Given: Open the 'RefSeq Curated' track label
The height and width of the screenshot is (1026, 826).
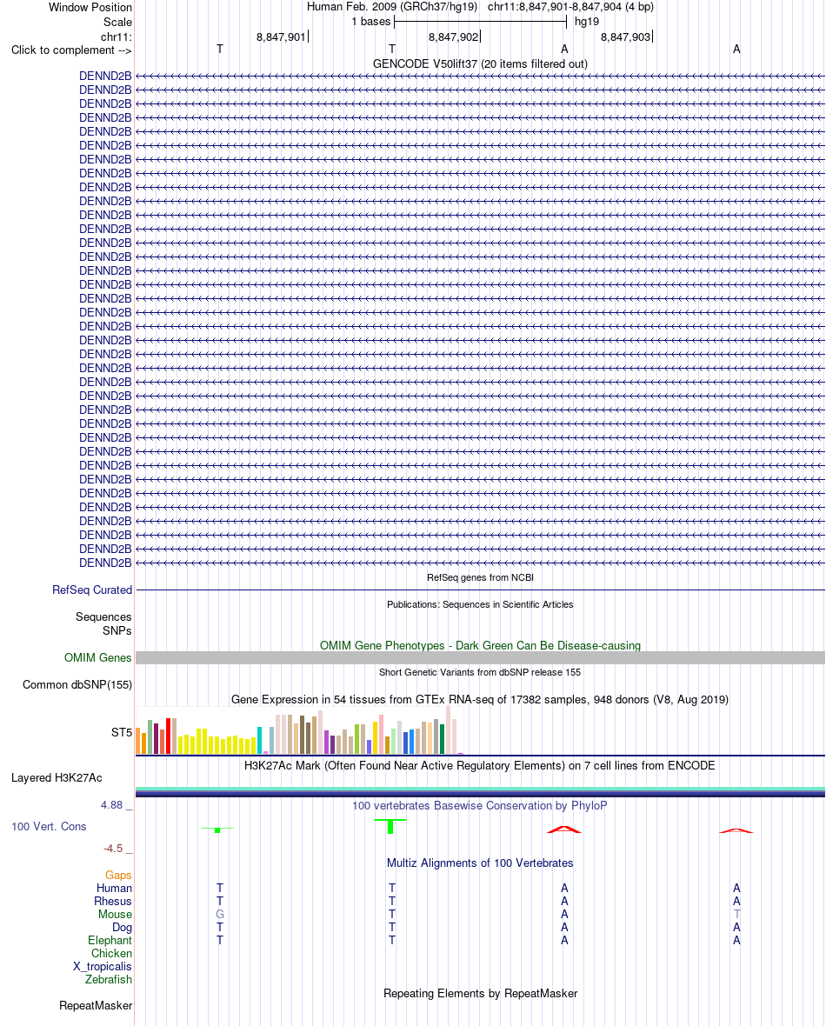Looking at the screenshot, I should click(x=92, y=590).
